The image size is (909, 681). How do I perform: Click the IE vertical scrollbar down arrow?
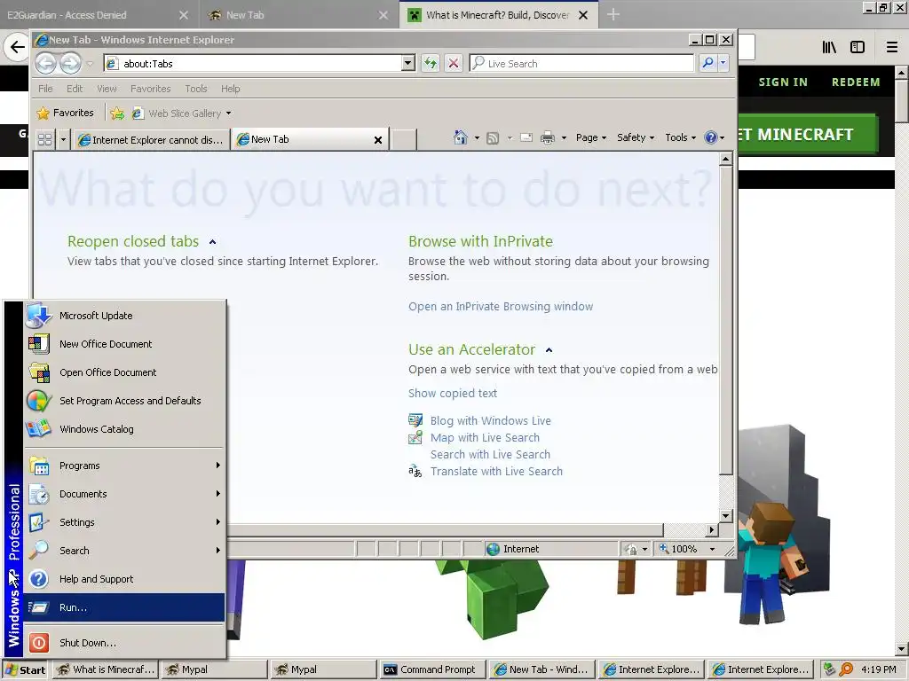(725, 515)
